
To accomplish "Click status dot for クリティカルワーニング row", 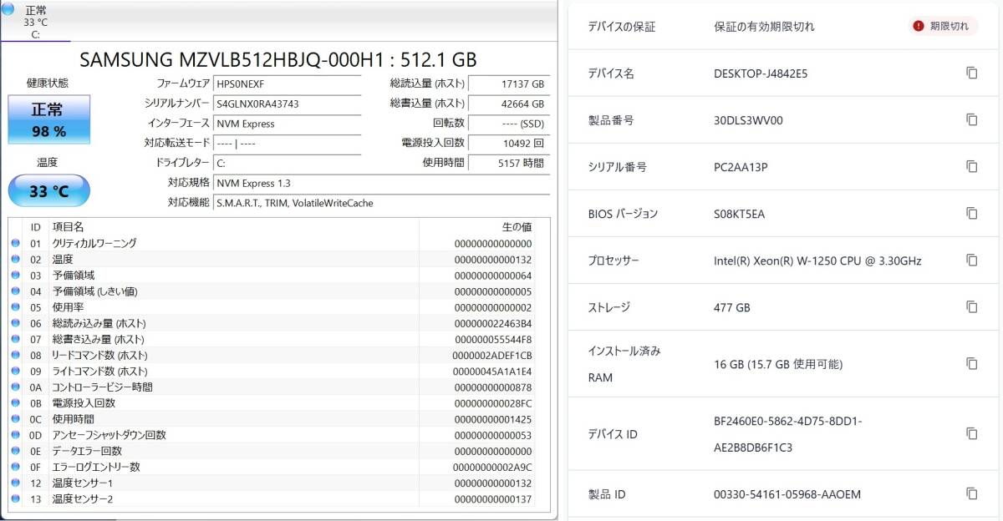I will [x=15, y=243].
